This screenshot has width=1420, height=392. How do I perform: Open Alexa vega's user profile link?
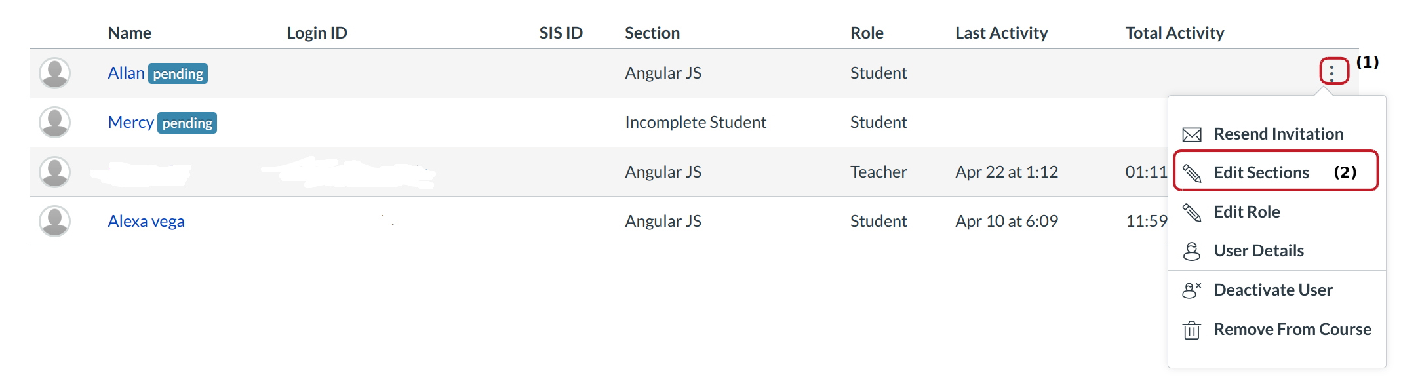tap(146, 222)
